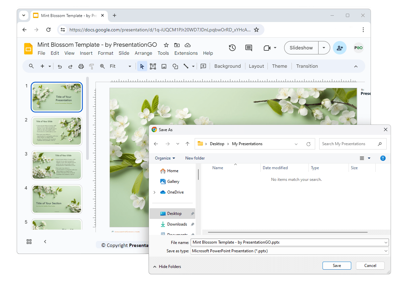The image size is (408, 296).
Task: Check cloud document status icon
Action: click(188, 45)
